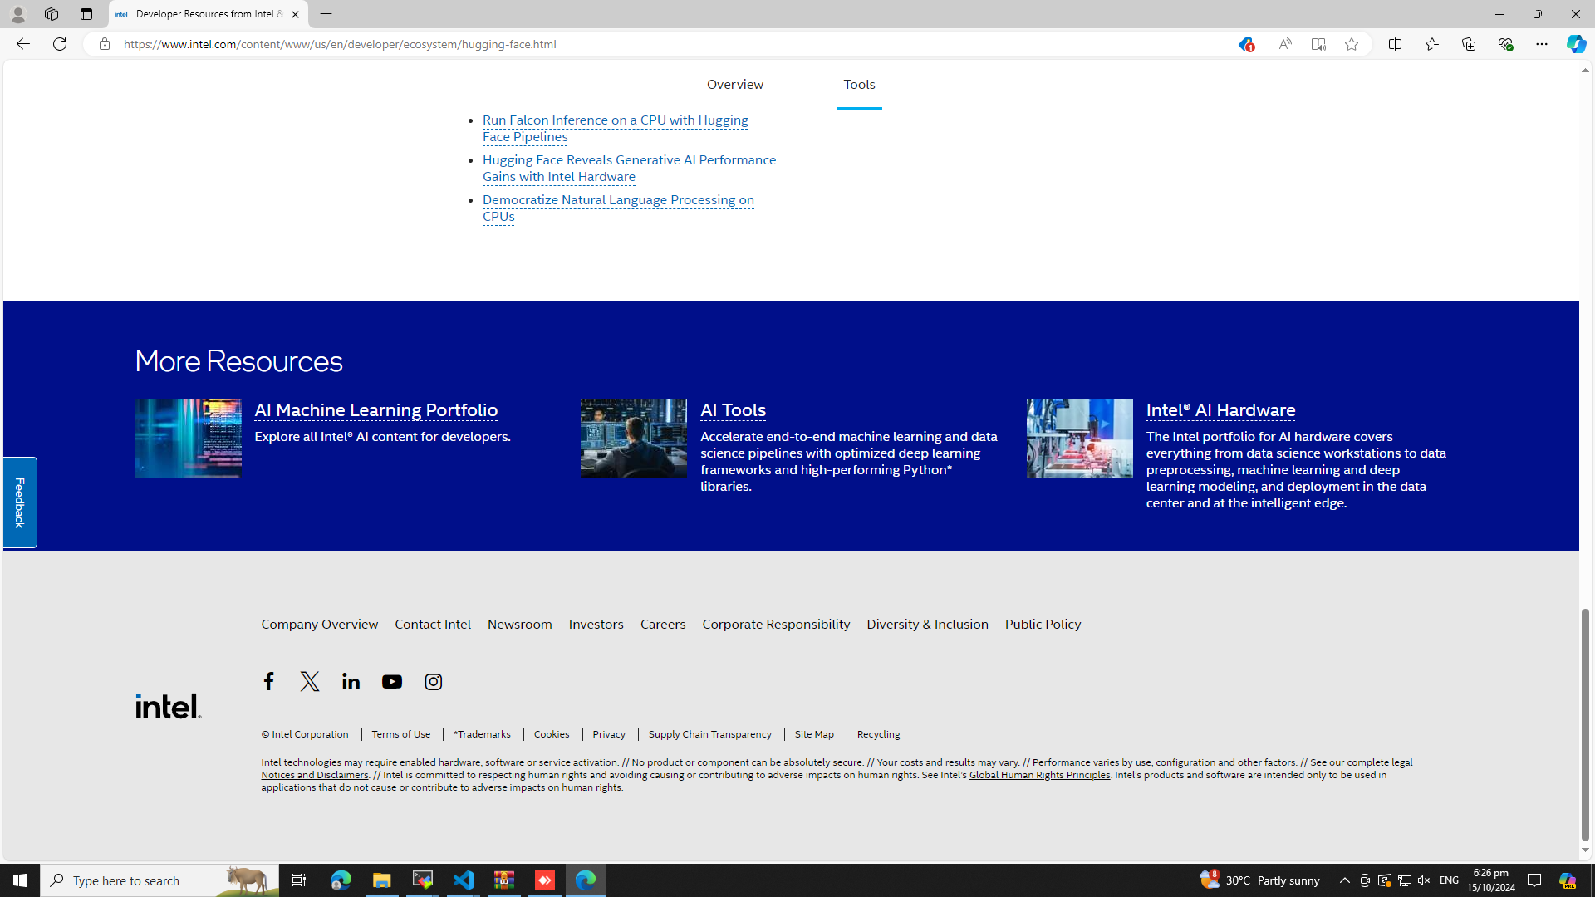Image resolution: width=1595 pixels, height=897 pixels.
Task: Open Intel's Instagram icon
Action: pyautogui.click(x=434, y=681)
